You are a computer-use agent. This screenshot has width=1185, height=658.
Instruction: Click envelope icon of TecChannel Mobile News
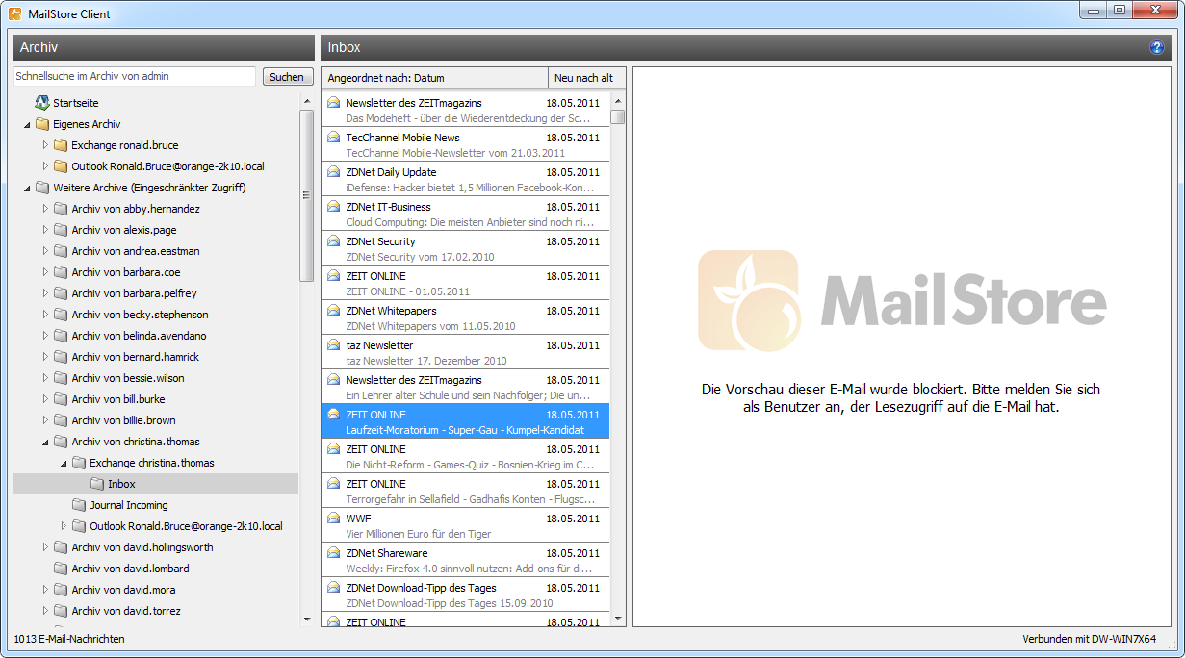(x=334, y=138)
